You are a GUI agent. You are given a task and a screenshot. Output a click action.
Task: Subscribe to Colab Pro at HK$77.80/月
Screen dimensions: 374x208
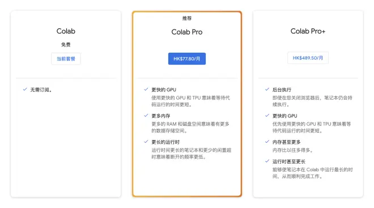[x=187, y=59]
